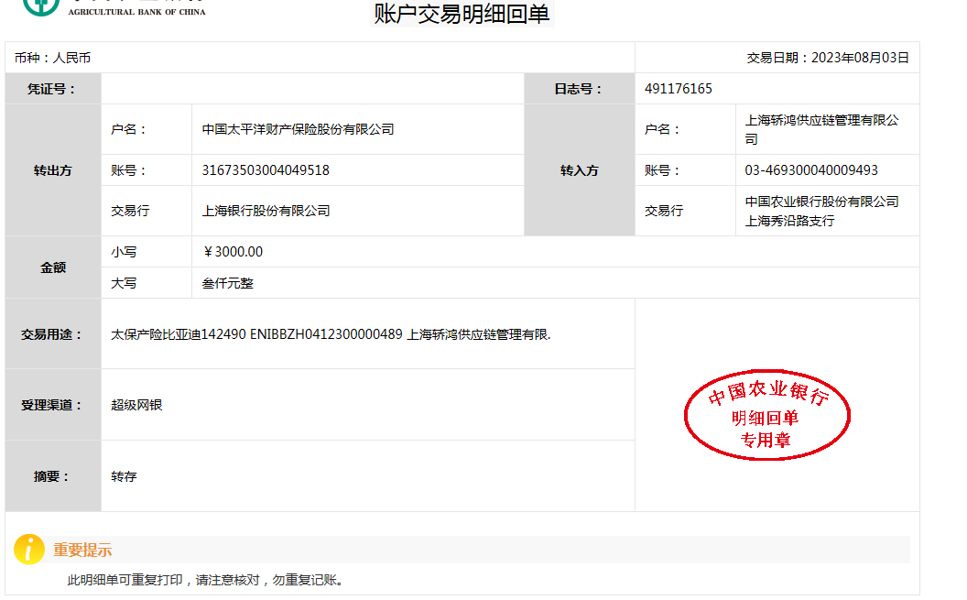
Task: Select payee name 上海轿鸿供应链管理有限公司
Action: [x=821, y=129]
